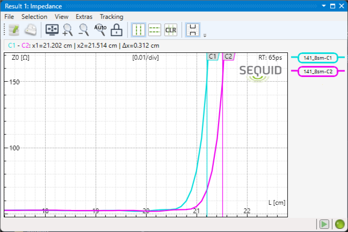Click the CLR clear cursors button
Screen dimensions: 348x232
pos(171,30)
